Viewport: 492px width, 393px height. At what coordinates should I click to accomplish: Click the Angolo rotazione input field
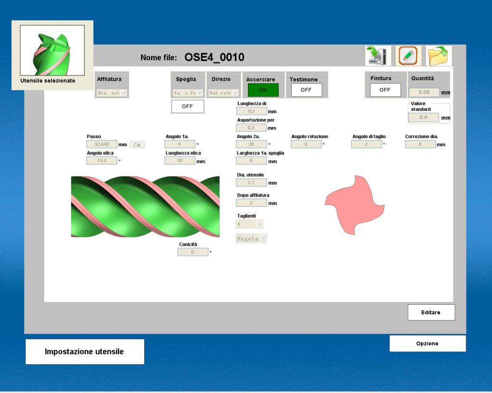tap(306, 144)
